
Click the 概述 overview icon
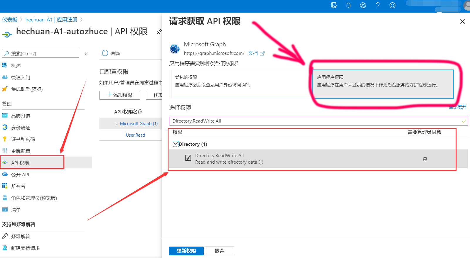click(x=5, y=65)
